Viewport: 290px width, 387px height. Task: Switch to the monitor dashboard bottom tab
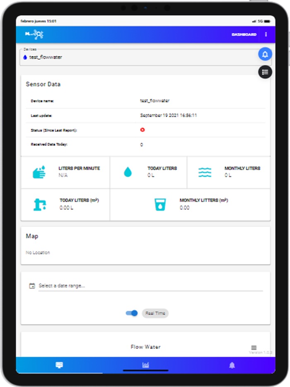click(x=59, y=365)
